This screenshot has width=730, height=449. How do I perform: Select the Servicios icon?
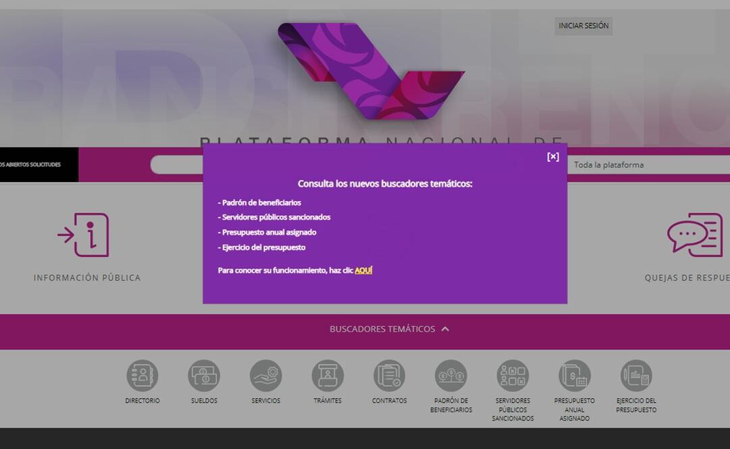[265, 376]
